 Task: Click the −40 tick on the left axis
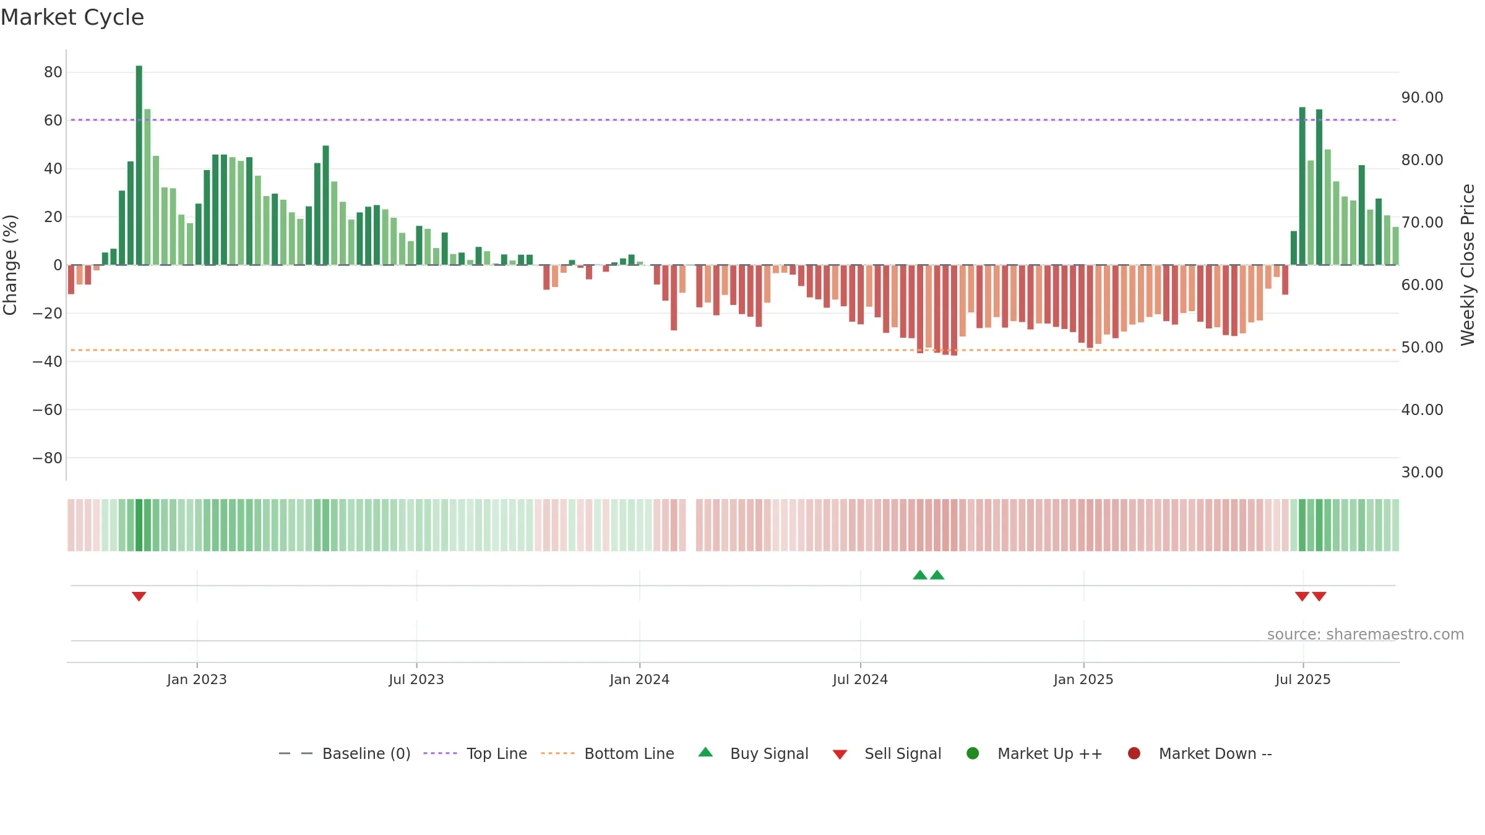[x=48, y=362]
